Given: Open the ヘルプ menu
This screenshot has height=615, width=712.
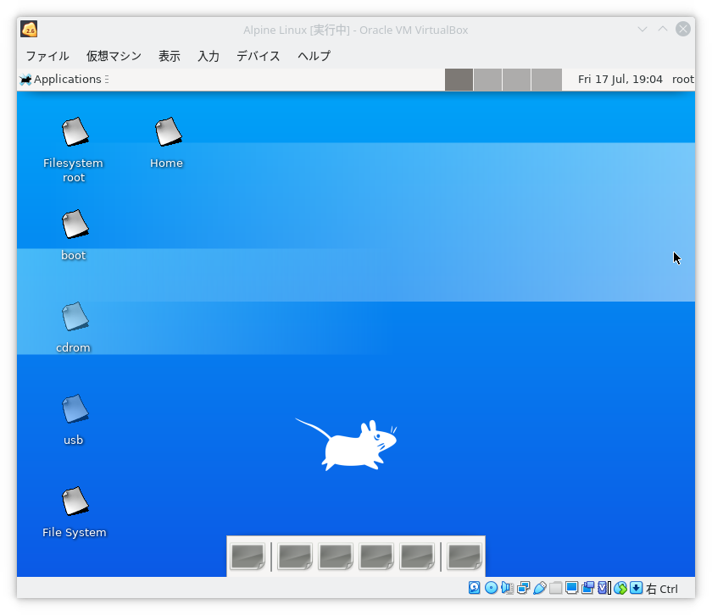Looking at the screenshot, I should [x=314, y=56].
